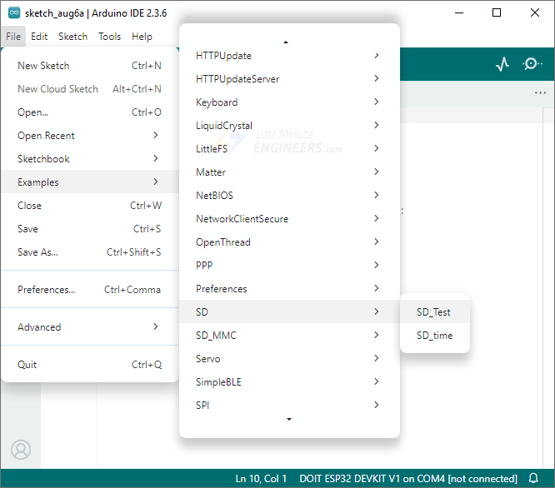Expand NetworkClientSecure examples
Image resolution: width=555 pixels, height=488 pixels.
pyautogui.click(x=289, y=219)
